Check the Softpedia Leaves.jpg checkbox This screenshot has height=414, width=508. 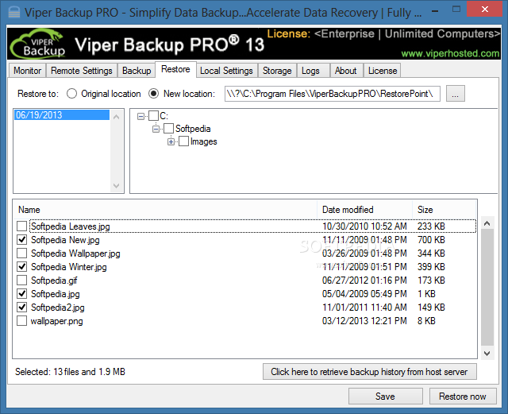21,226
